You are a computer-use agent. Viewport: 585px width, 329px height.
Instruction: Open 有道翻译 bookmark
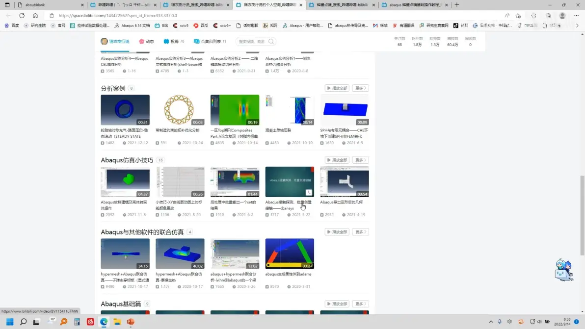tap(403, 25)
